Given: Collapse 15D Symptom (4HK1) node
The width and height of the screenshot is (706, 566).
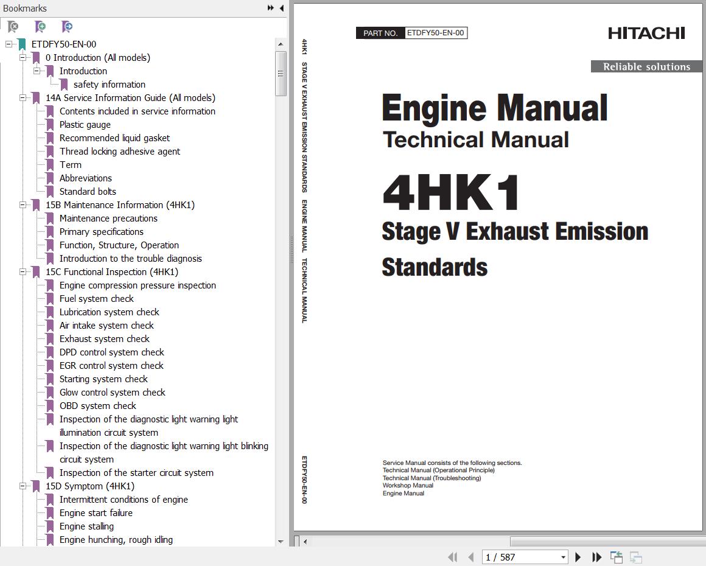Looking at the screenshot, I should 23,486.
